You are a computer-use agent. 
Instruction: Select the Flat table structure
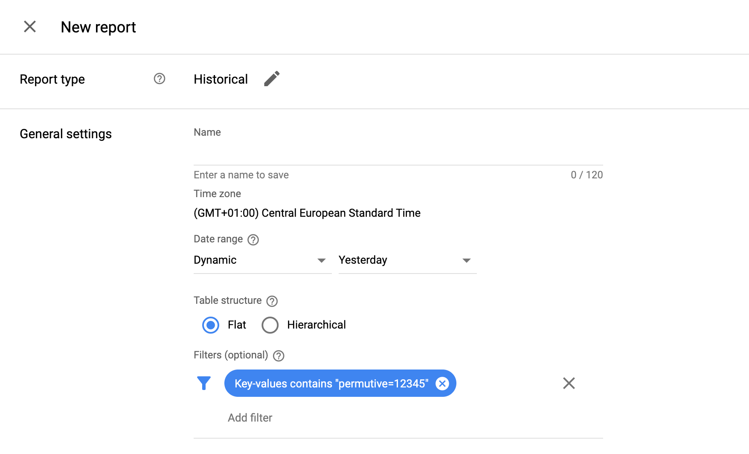(x=211, y=325)
